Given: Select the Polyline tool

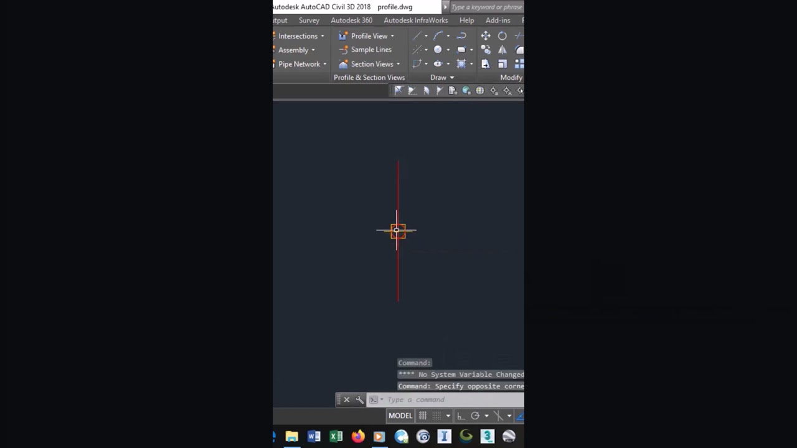Looking at the screenshot, I should (x=461, y=36).
